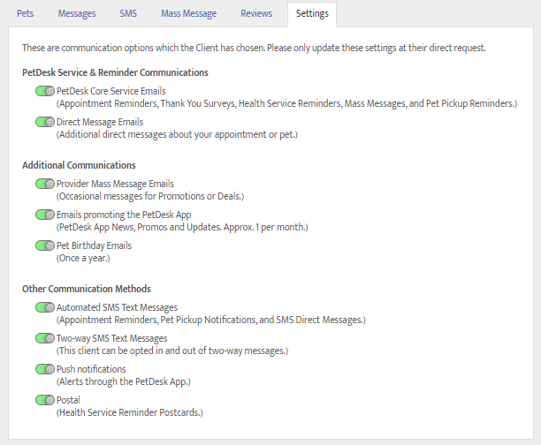Disable Pet Birthday Emails switch
The image size is (541, 445).
click(45, 245)
